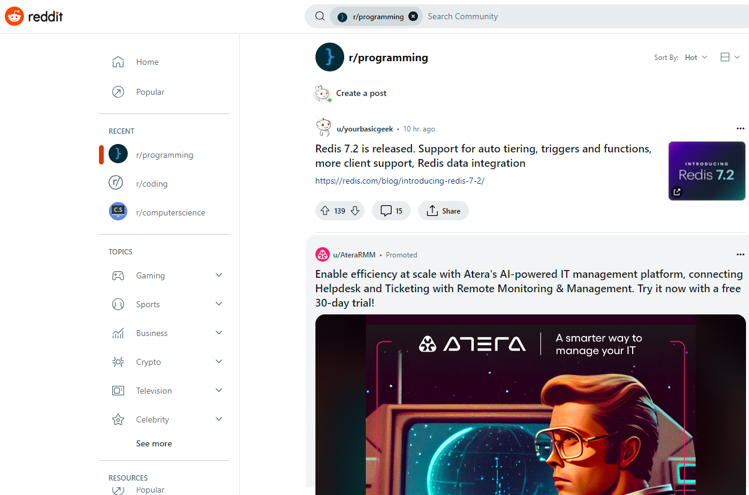Image resolution: width=749 pixels, height=495 pixels.
Task: Open the post layout view dropdown
Action: 730,58
